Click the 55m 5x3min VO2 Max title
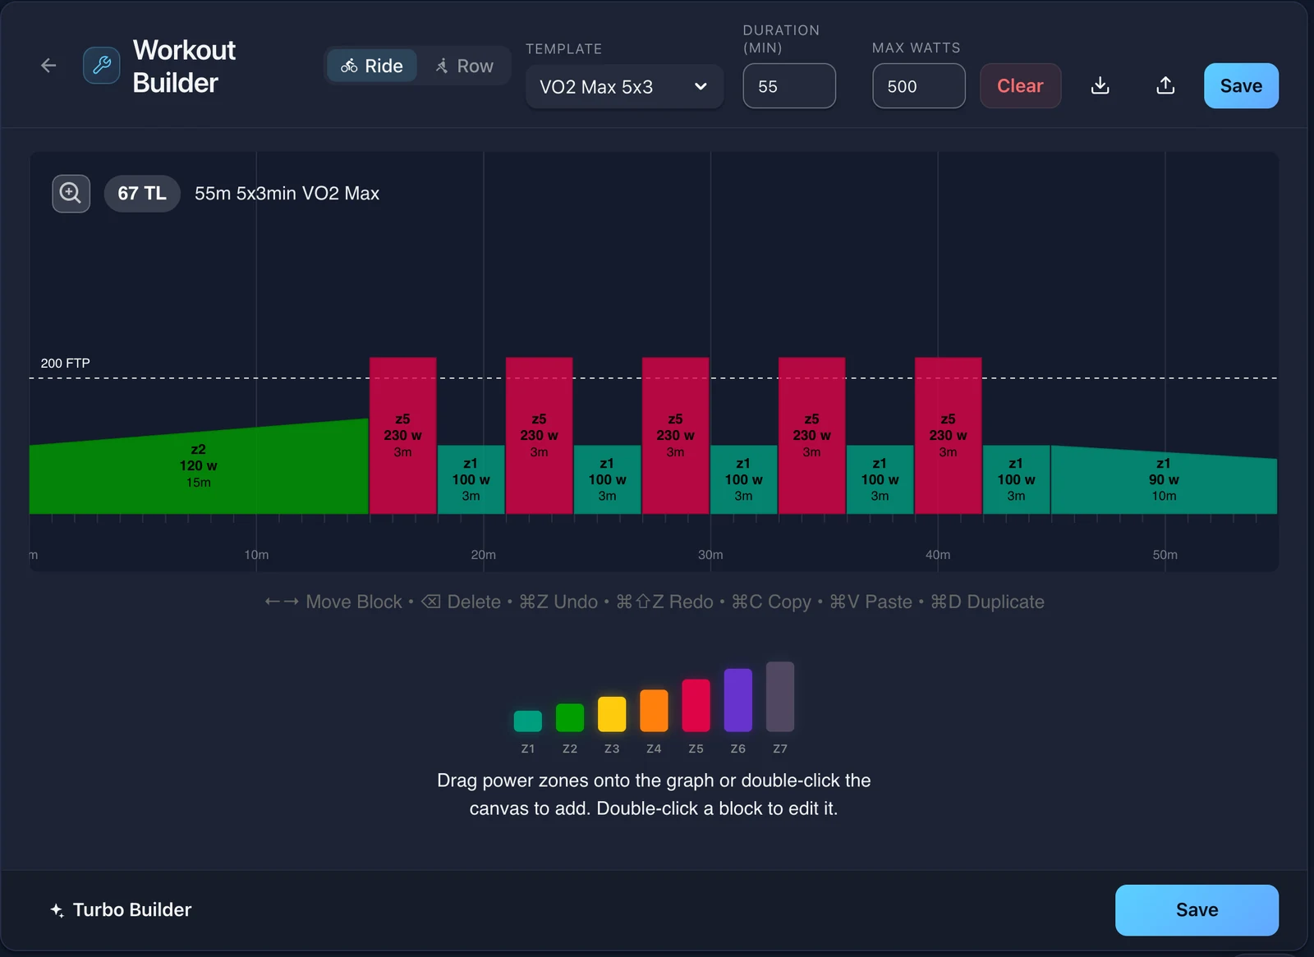 click(287, 194)
